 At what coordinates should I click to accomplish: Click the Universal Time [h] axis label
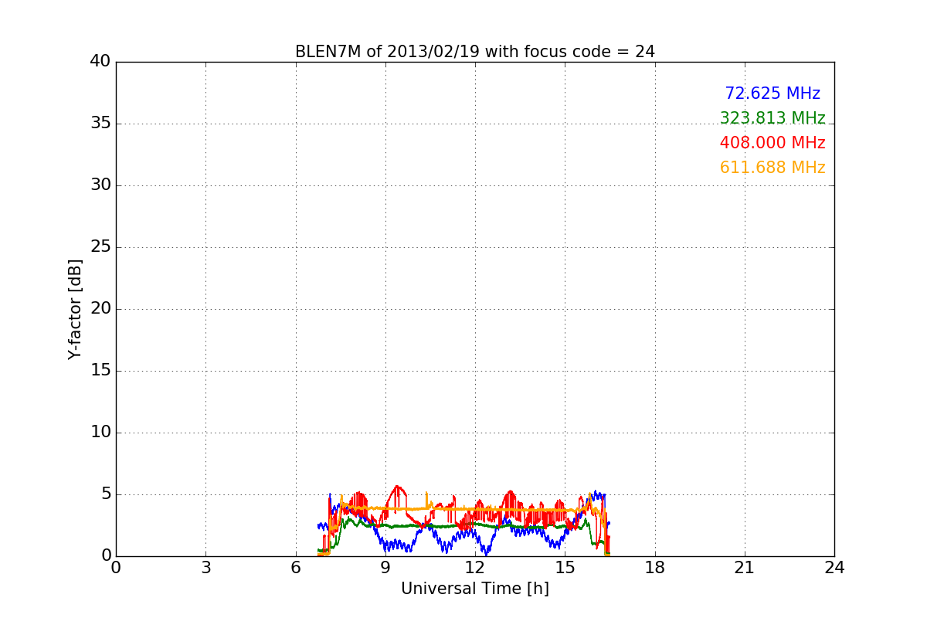click(x=475, y=589)
